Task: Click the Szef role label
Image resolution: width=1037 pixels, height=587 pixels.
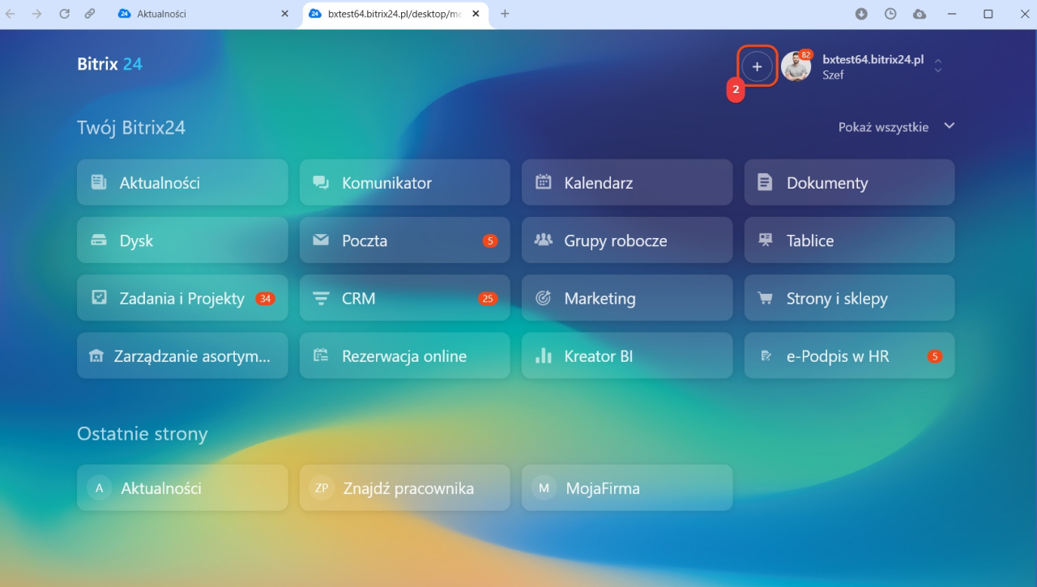Action: click(833, 74)
